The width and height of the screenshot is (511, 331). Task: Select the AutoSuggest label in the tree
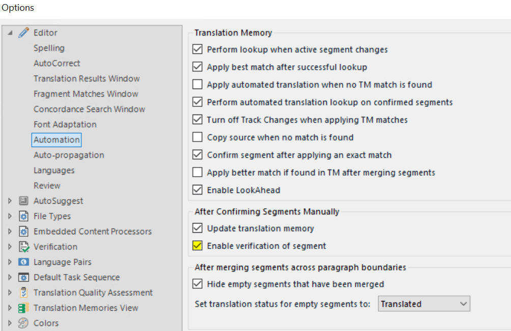[x=59, y=201]
